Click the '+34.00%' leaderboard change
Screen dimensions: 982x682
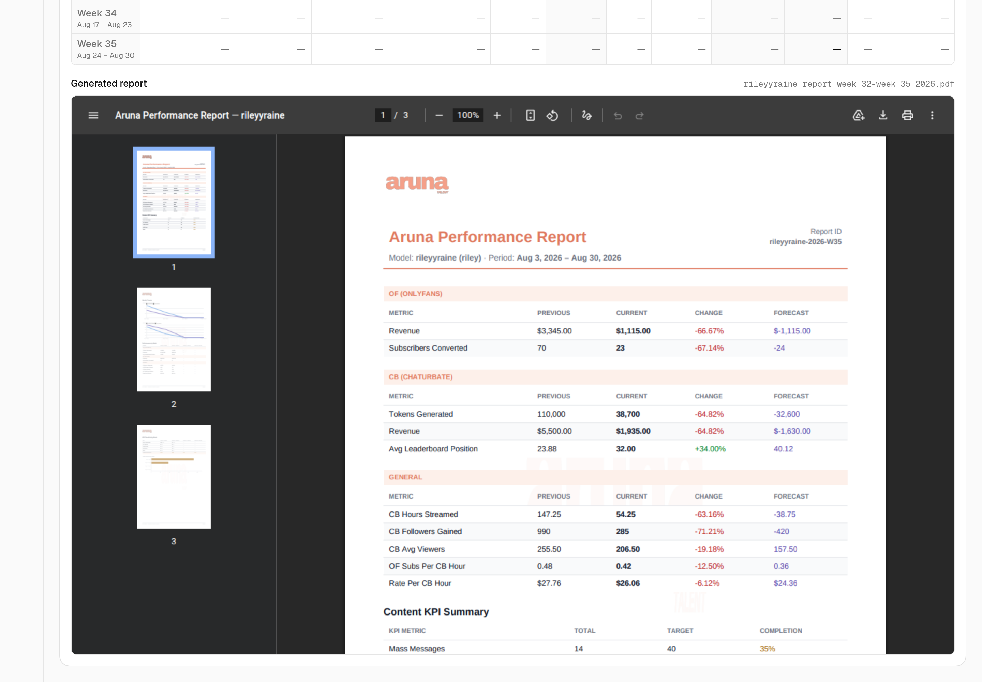pyautogui.click(x=710, y=449)
